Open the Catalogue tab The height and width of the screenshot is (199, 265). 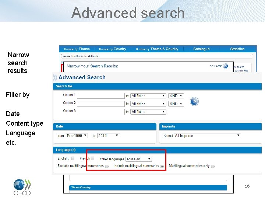point(201,49)
